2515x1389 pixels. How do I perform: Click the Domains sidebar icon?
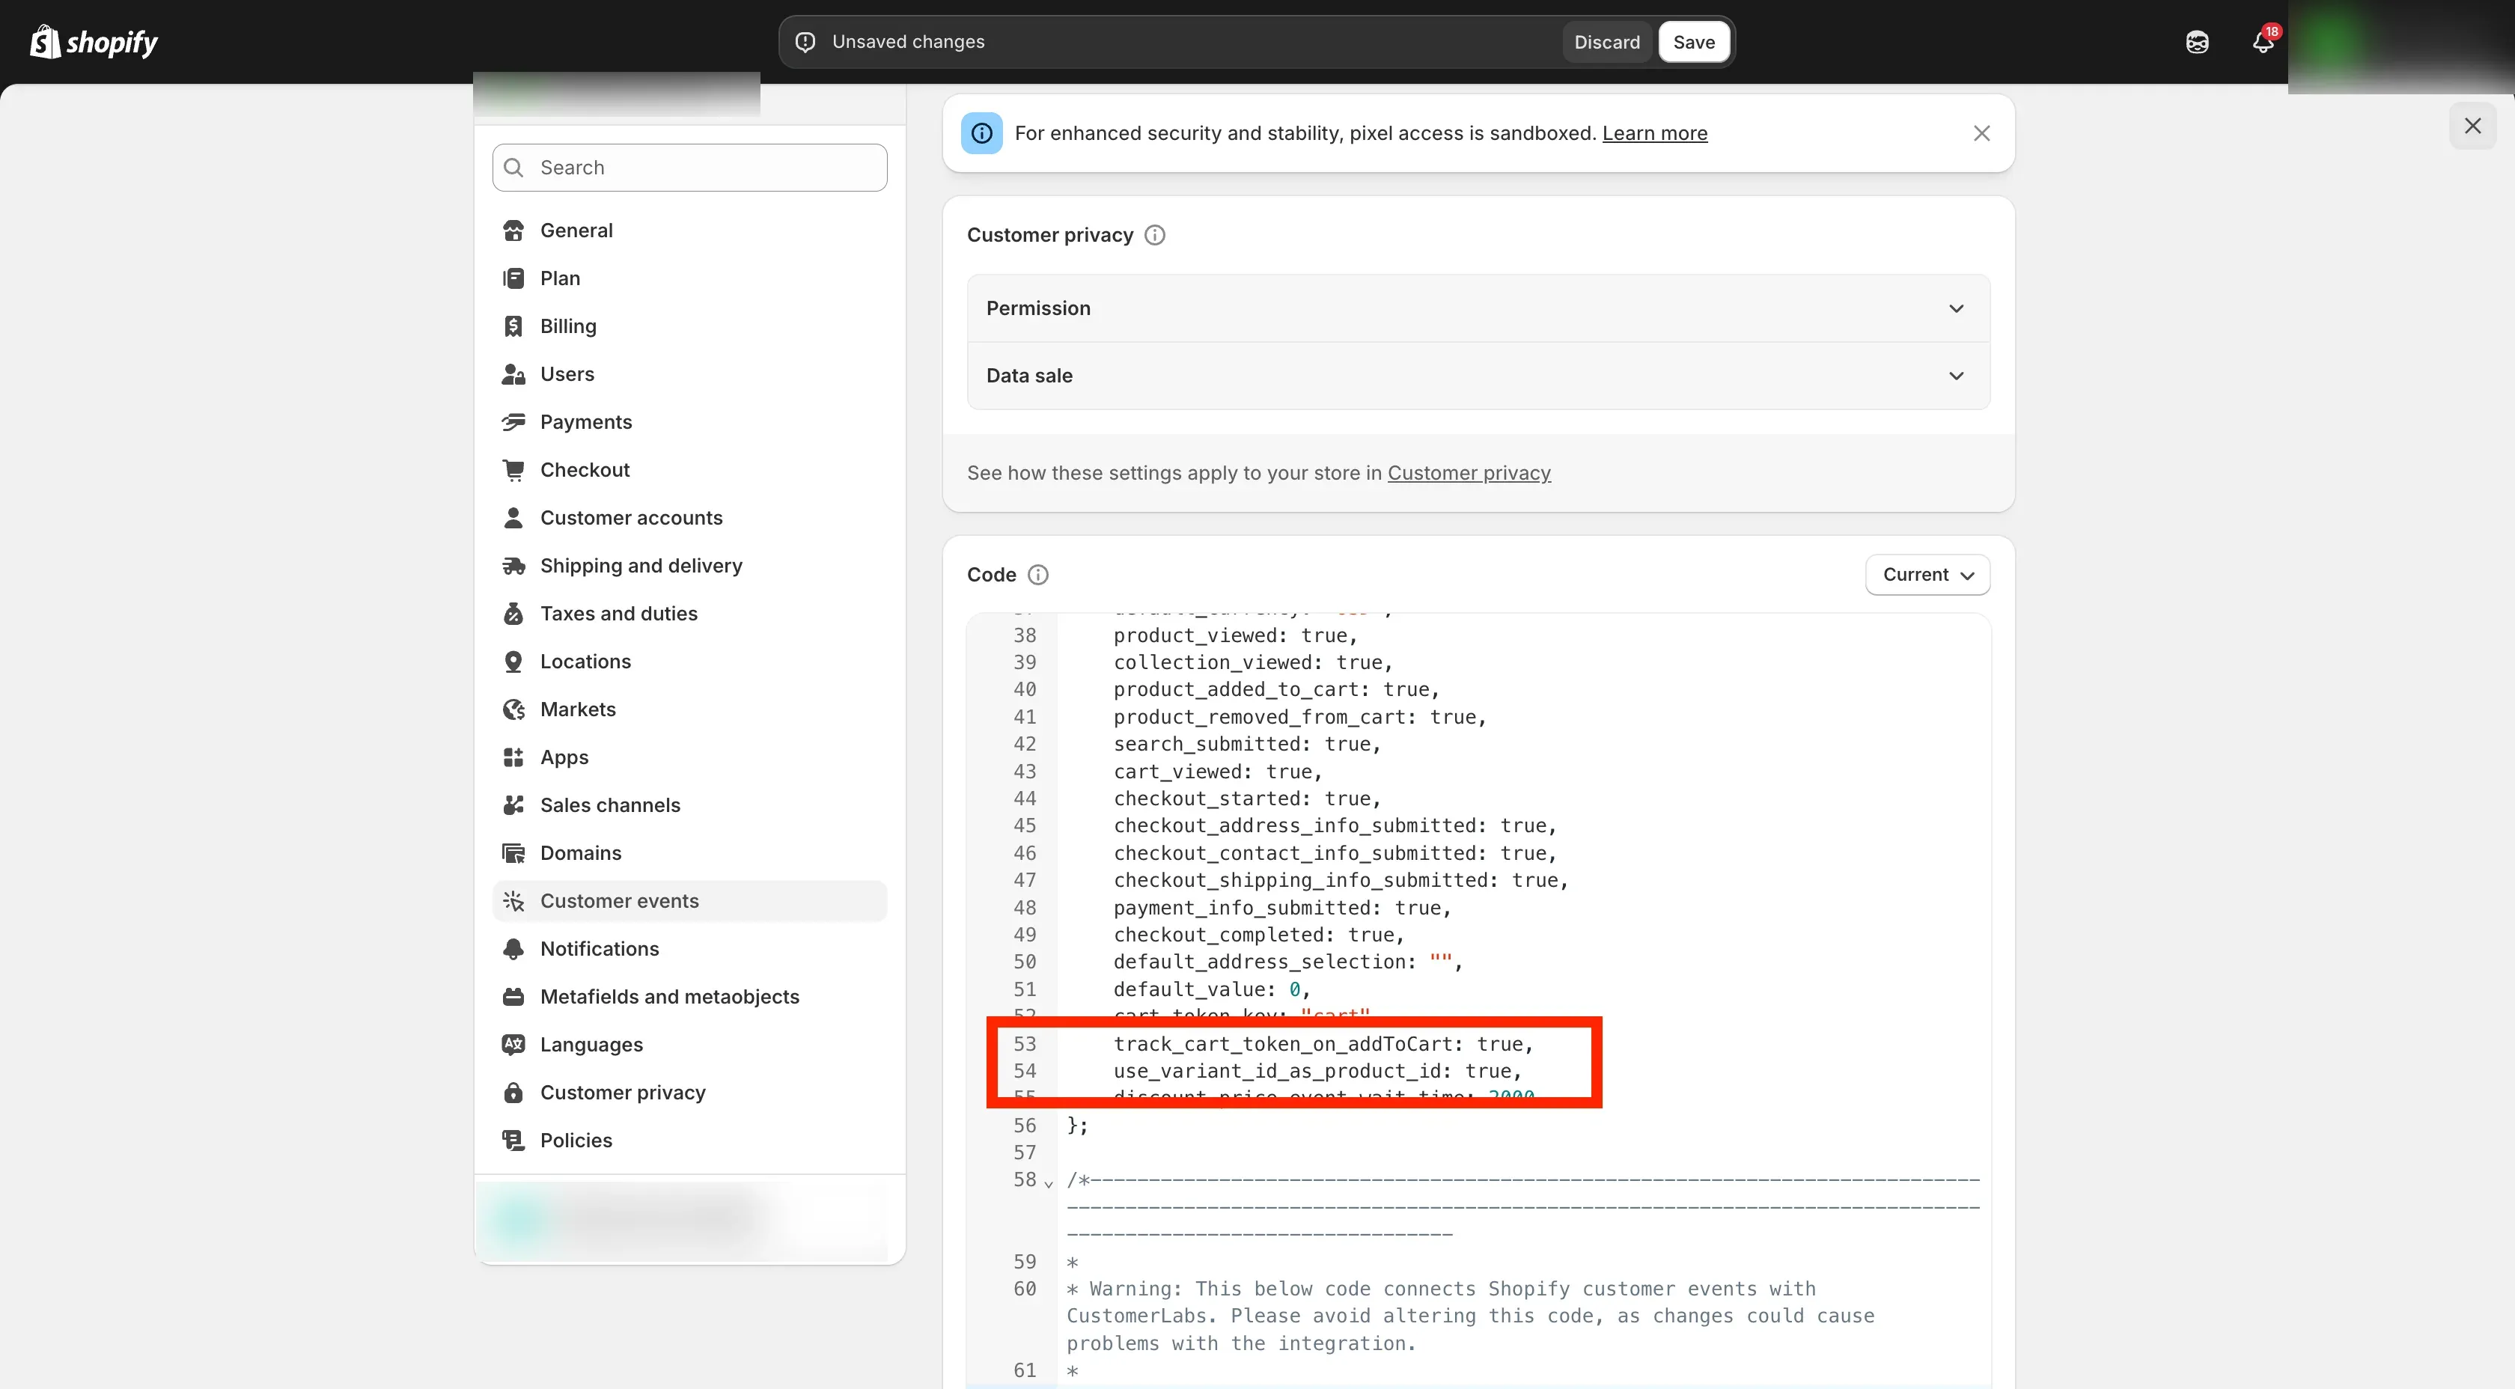(513, 852)
